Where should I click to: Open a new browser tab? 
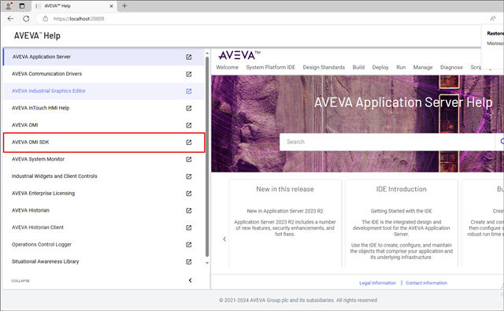point(124,6)
